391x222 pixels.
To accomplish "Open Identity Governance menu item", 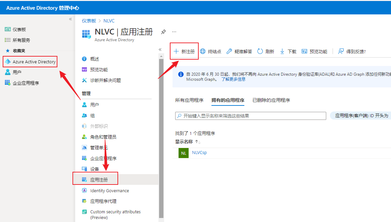I will click(105, 191).
